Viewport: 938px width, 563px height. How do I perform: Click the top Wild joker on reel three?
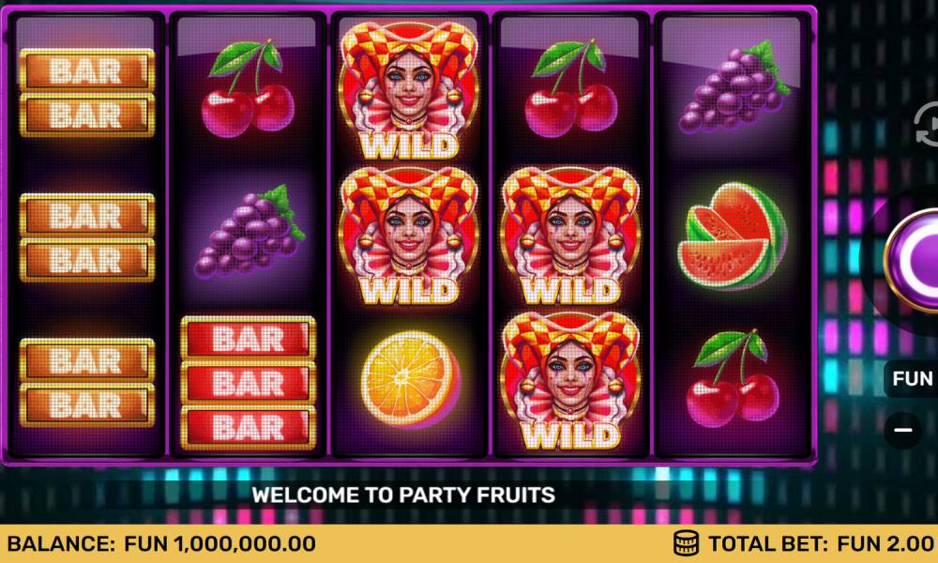[x=409, y=90]
